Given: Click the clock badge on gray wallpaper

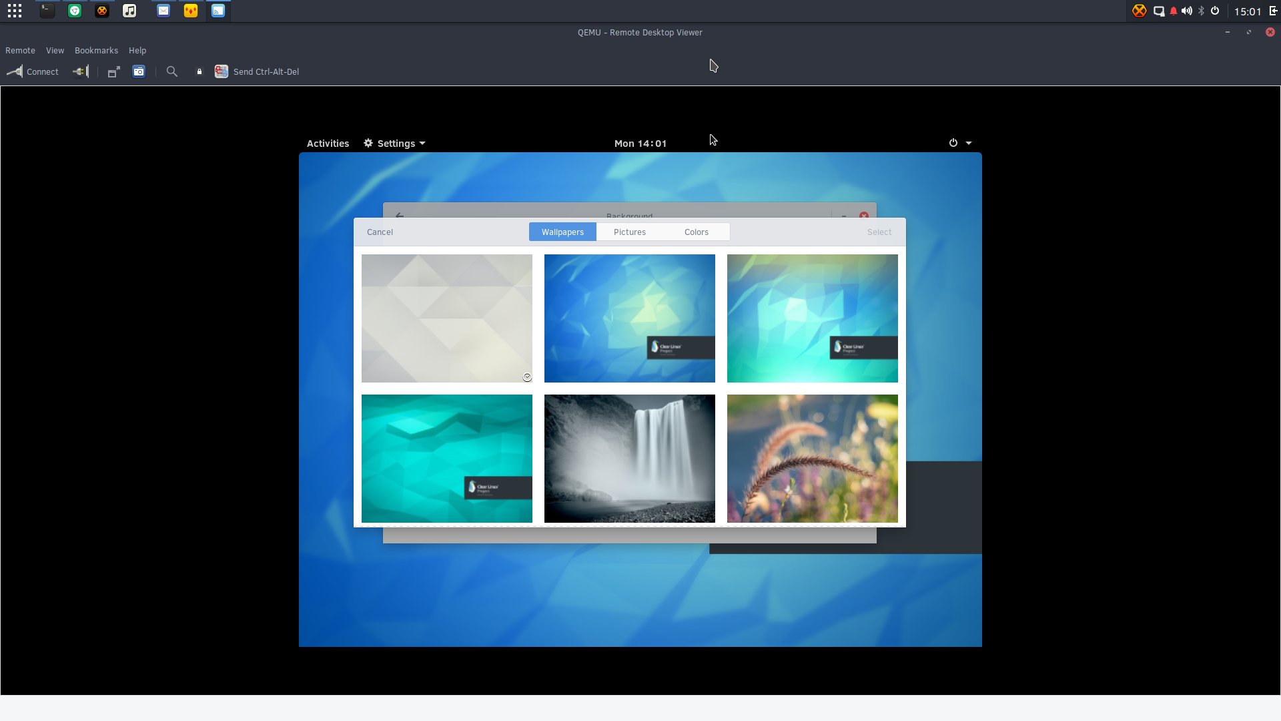Looking at the screenshot, I should (527, 377).
